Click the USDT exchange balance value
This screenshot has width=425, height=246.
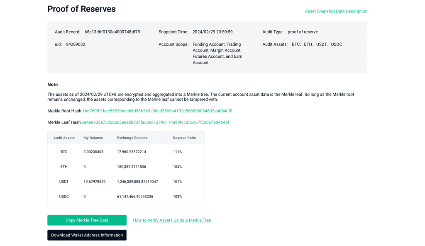tap(137, 182)
